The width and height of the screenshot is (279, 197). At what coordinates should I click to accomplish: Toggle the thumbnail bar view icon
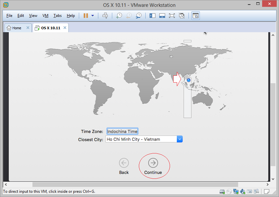162,16
